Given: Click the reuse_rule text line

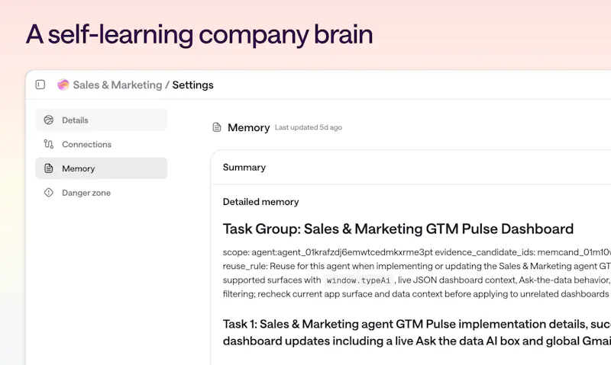Looking at the screenshot, I should tap(417, 266).
